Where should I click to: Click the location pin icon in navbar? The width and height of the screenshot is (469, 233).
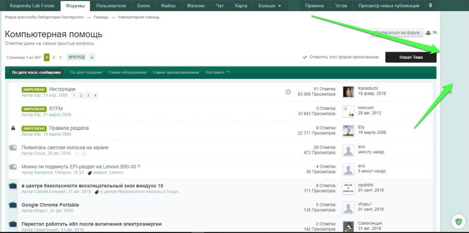(x=430, y=6)
